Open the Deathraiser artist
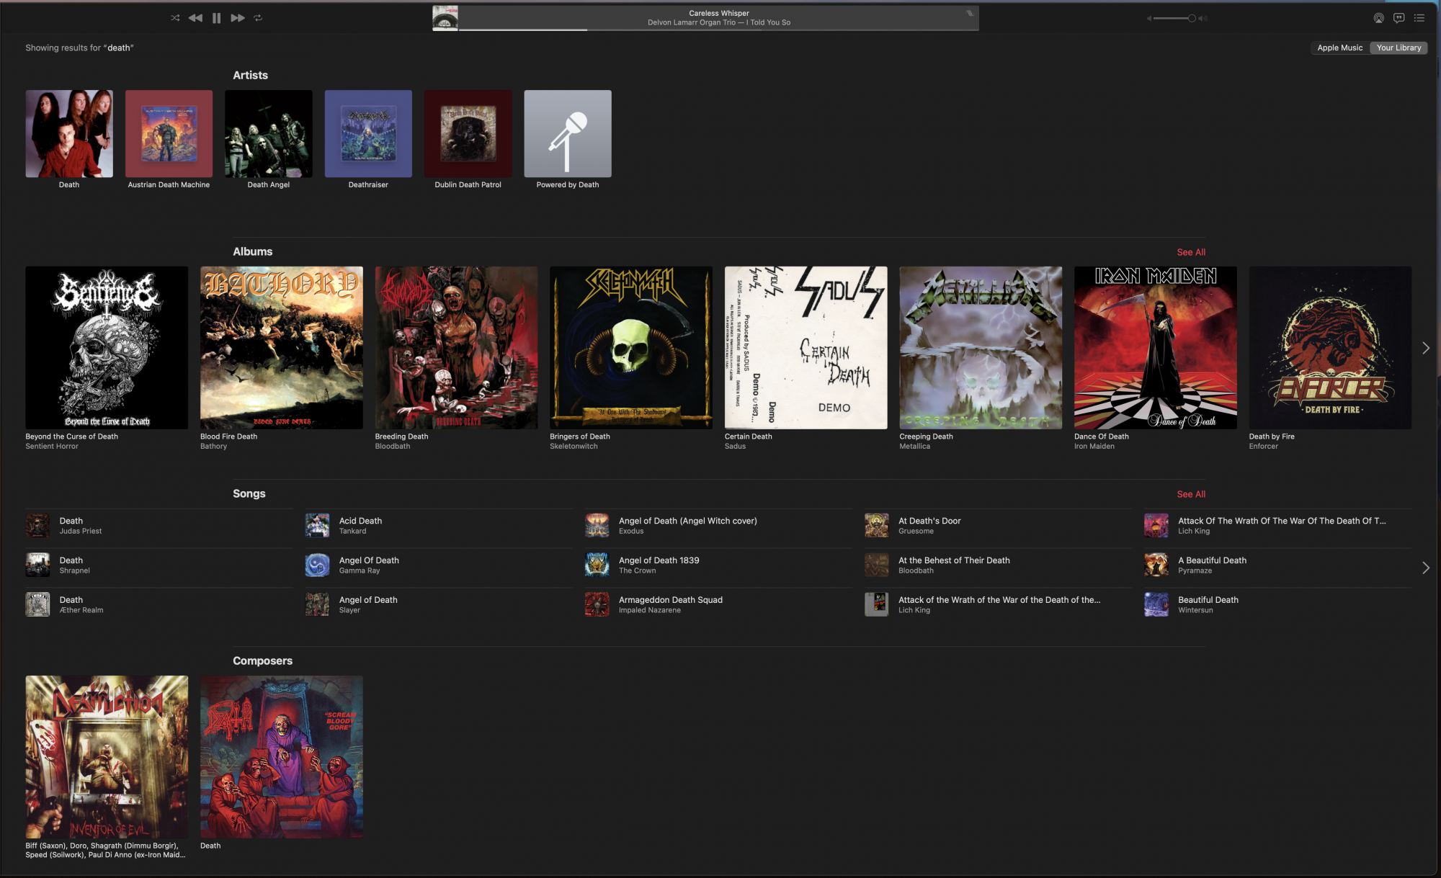Image resolution: width=1441 pixels, height=878 pixels. (368, 134)
